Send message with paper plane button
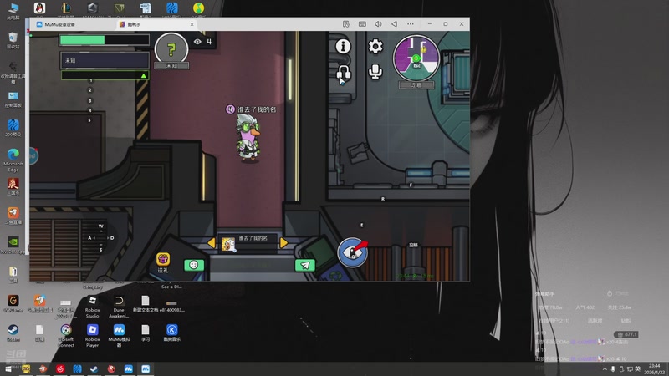 (x=305, y=265)
